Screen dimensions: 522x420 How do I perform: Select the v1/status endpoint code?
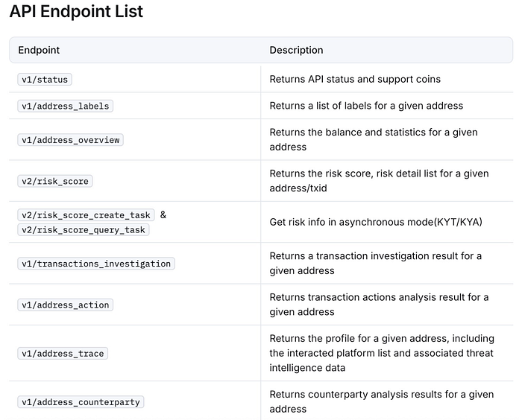[x=45, y=79]
